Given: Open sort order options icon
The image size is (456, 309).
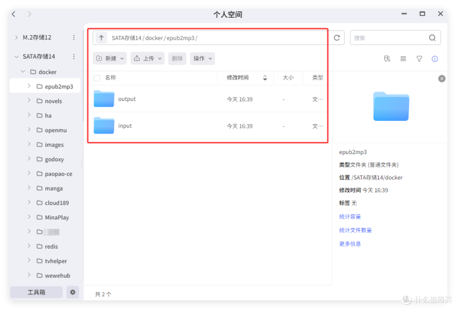Looking at the screenshot, I should coord(387,59).
